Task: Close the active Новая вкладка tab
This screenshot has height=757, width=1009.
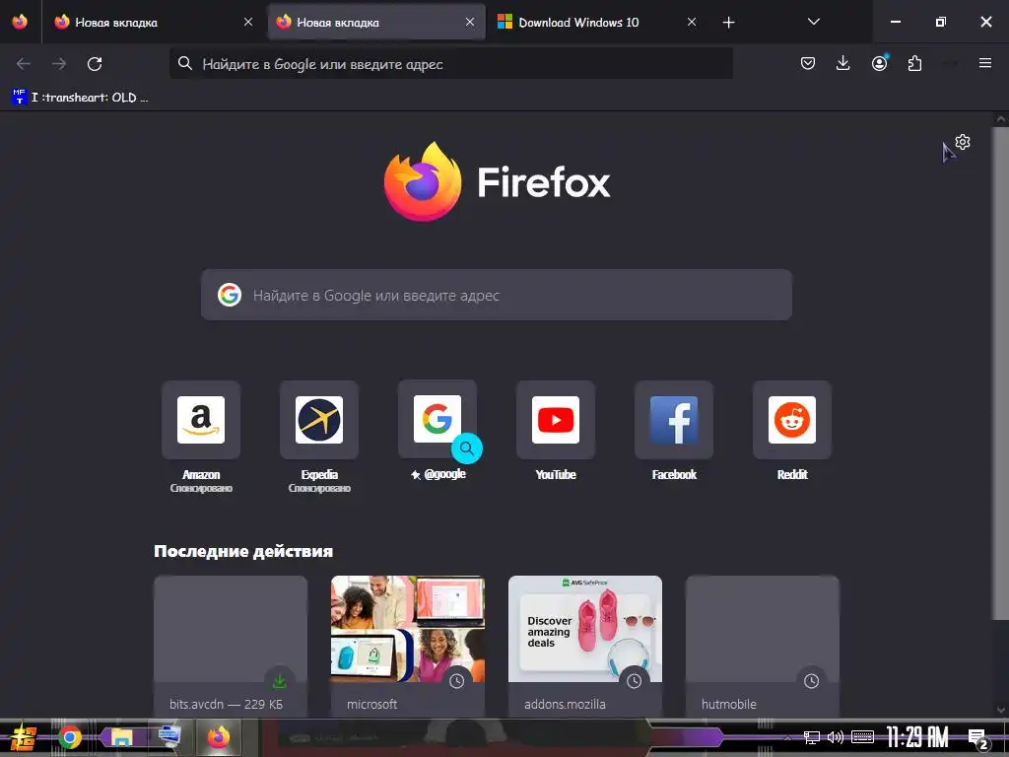Action: tap(470, 22)
